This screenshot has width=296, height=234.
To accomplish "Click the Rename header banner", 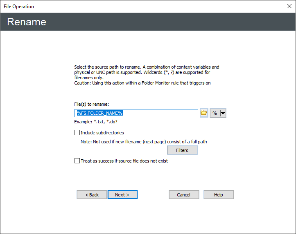I will pyautogui.click(x=147, y=22).
